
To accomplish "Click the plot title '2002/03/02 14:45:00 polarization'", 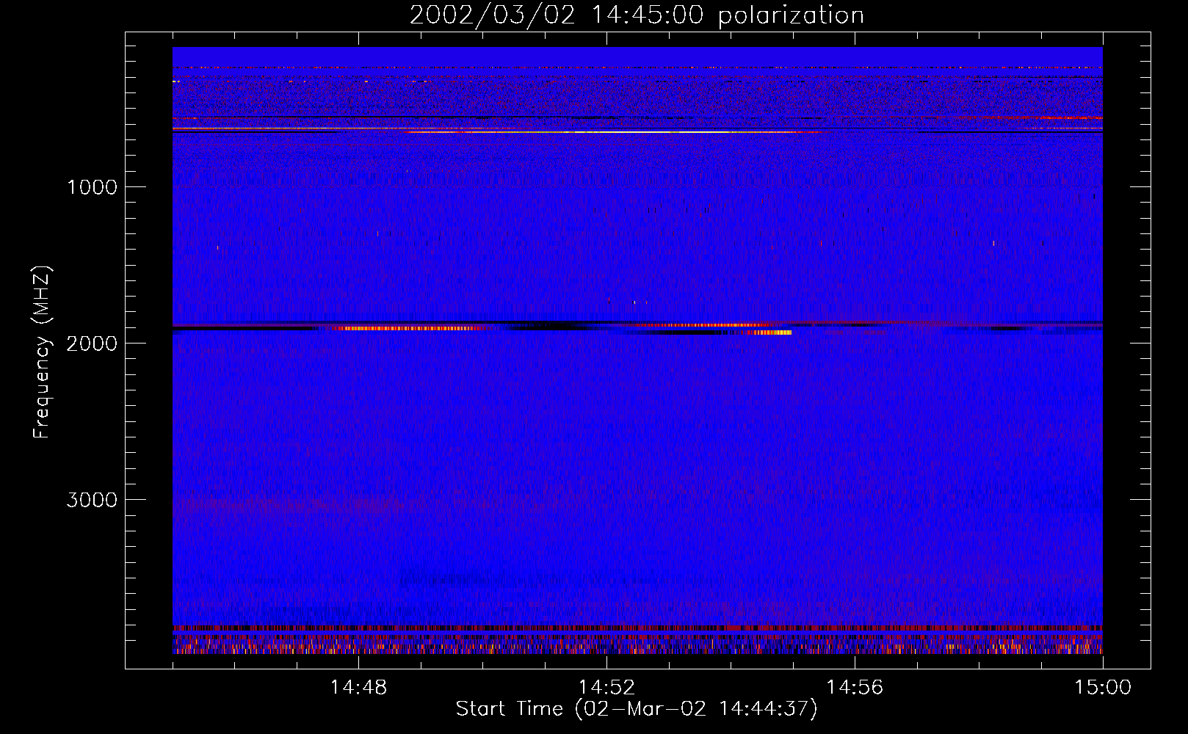I will coord(637,15).
